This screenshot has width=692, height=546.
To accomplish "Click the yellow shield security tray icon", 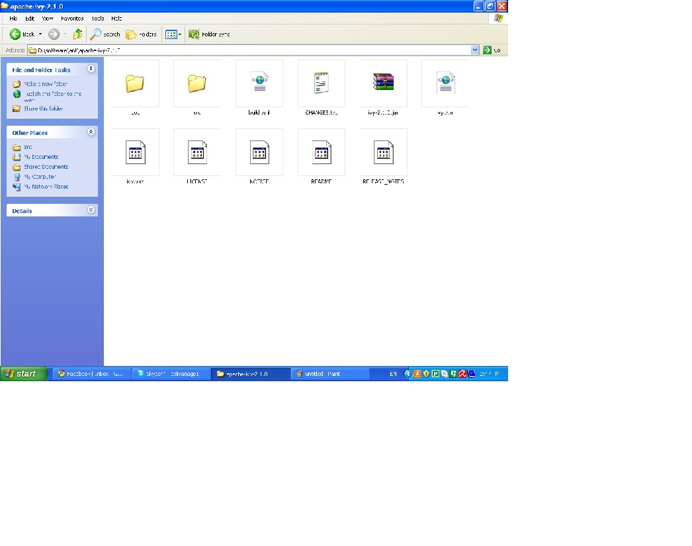I will click(426, 374).
